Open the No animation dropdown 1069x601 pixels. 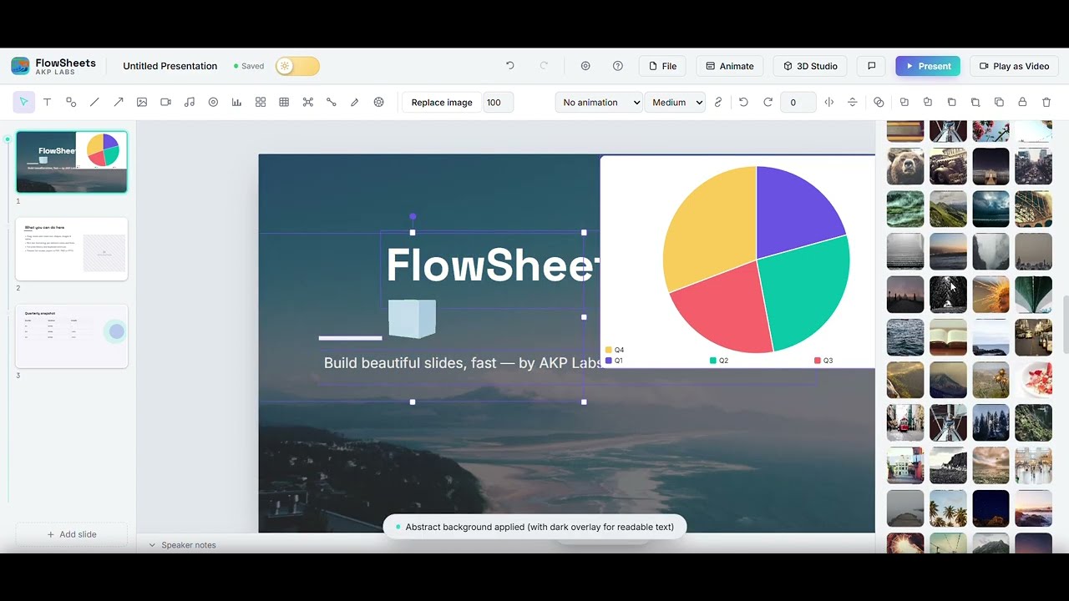point(599,102)
